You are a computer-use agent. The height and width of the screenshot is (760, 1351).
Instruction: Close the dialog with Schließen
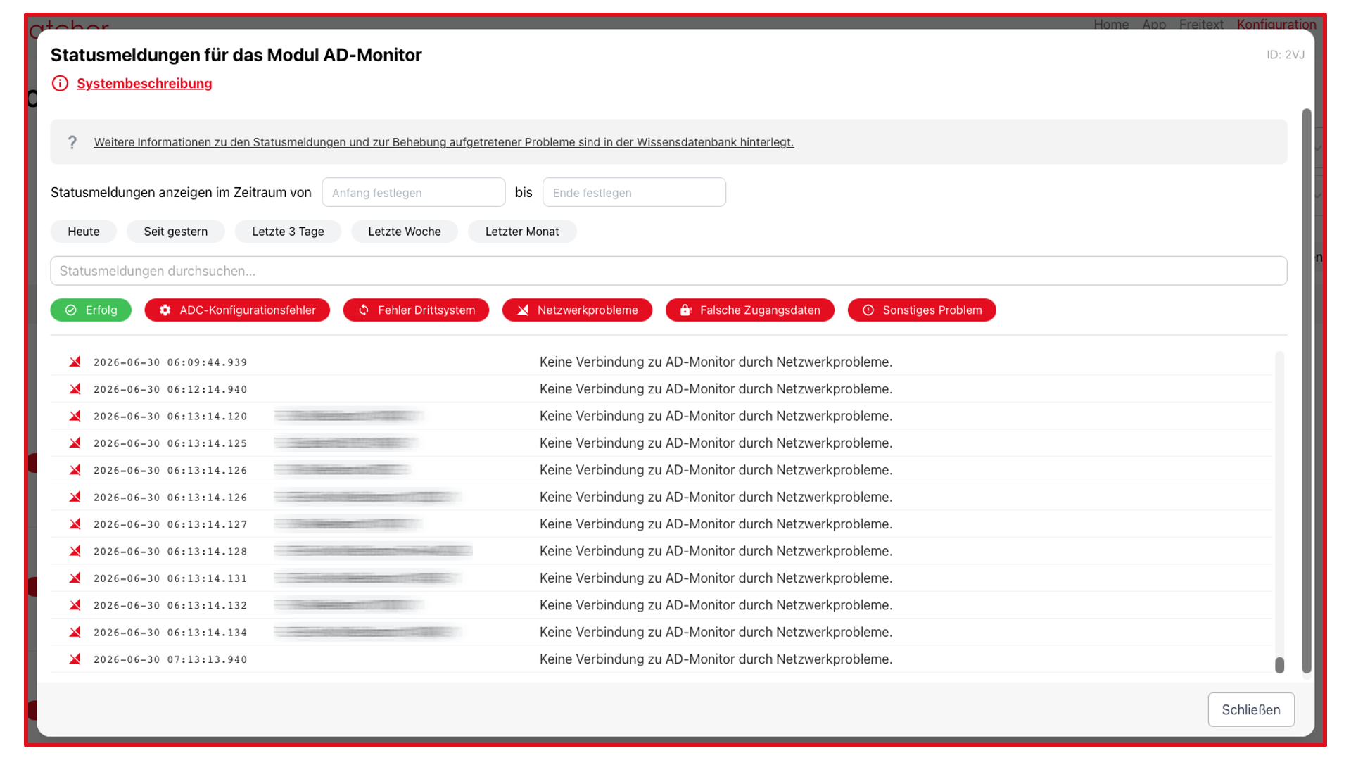click(1250, 709)
